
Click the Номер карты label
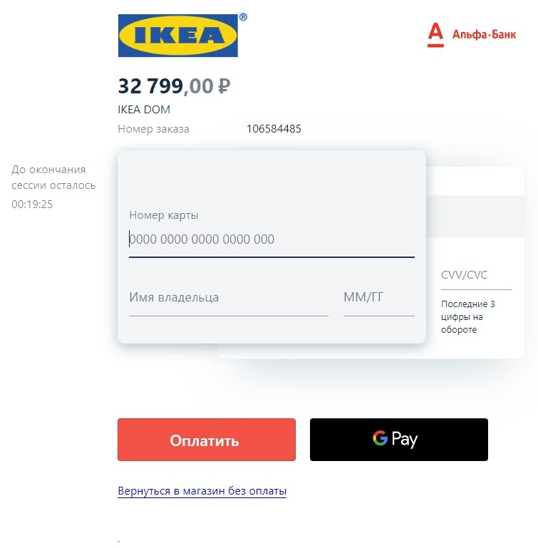(164, 215)
